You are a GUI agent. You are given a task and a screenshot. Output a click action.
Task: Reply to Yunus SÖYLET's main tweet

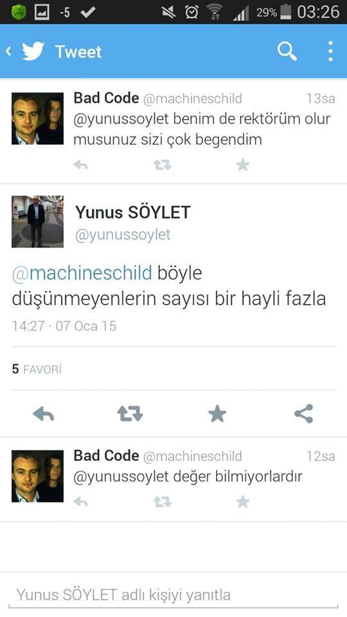point(43,414)
